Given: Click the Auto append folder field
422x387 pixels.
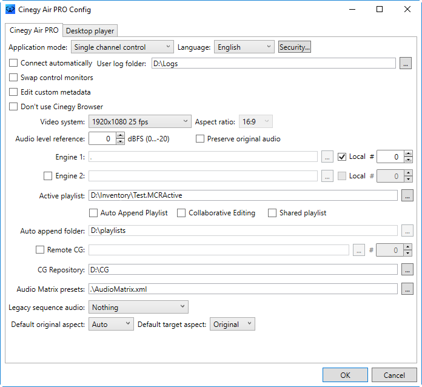Looking at the screenshot, I should (x=243, y=231).
